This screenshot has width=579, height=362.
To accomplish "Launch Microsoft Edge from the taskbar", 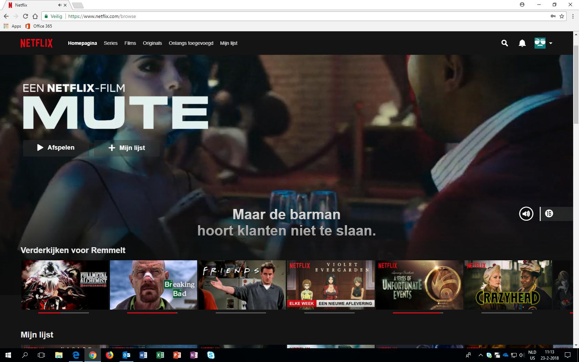I will tap(76, 355).
